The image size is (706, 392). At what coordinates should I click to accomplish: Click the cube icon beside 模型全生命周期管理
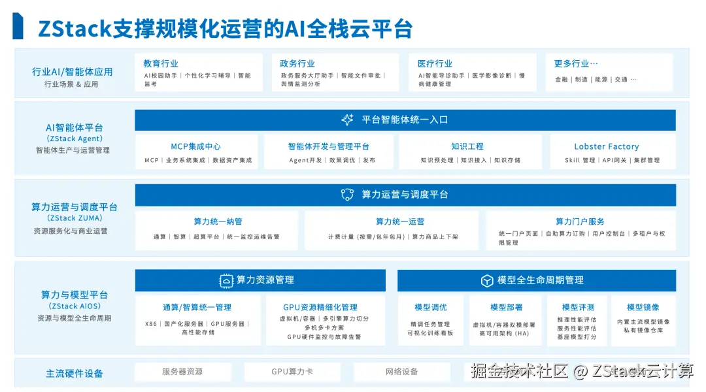tap(487, 280)
